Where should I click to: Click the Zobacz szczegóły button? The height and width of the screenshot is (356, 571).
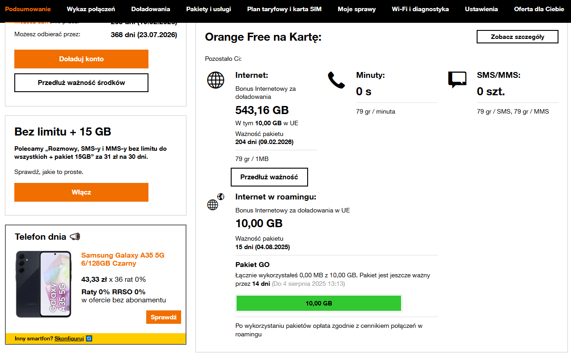[x=517, y=37]
